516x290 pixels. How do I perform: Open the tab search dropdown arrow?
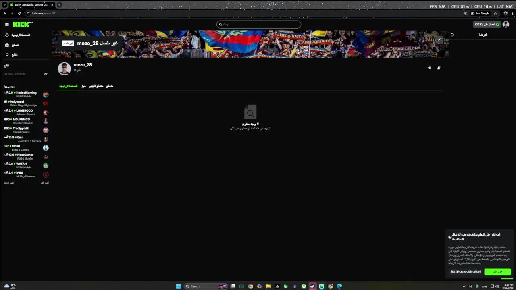[x=5, y=5]
